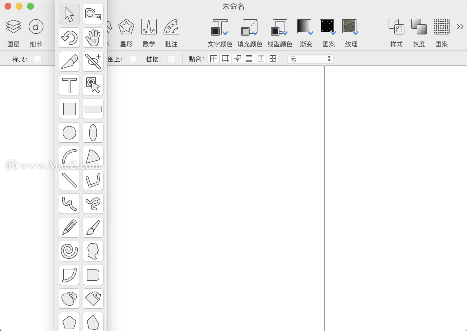
Task: Pick the paintbrush tool
Action: pos(93,227)
